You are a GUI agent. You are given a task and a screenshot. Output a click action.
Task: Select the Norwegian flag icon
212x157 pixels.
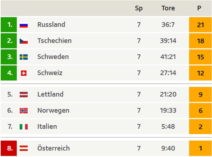[x=24, y=111]
